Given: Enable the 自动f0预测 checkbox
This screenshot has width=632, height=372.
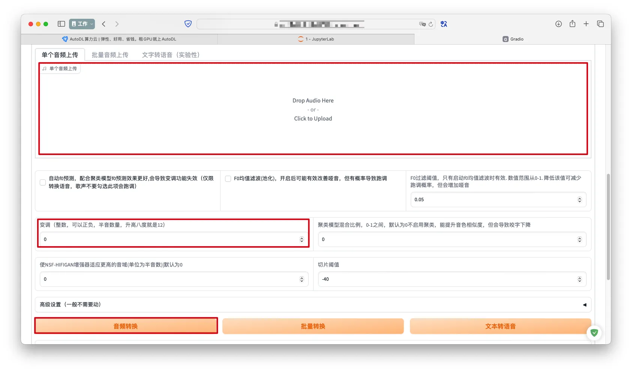Looking at the screenshot, I should pos(43,182).
